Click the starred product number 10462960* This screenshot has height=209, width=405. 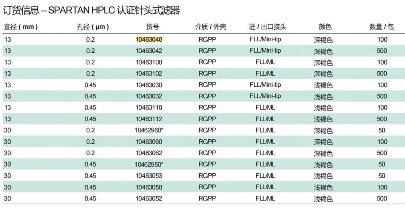tap(149, 130)
